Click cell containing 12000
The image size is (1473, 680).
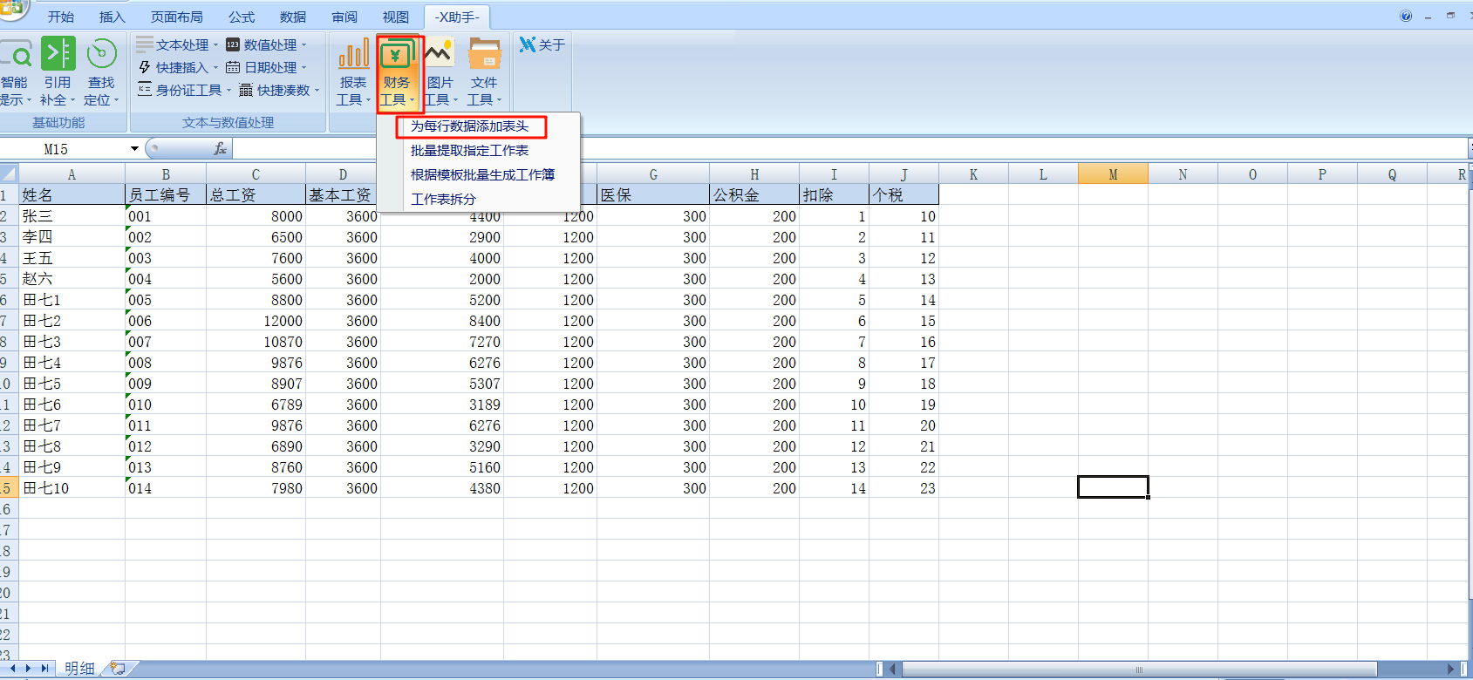point(256,321)
